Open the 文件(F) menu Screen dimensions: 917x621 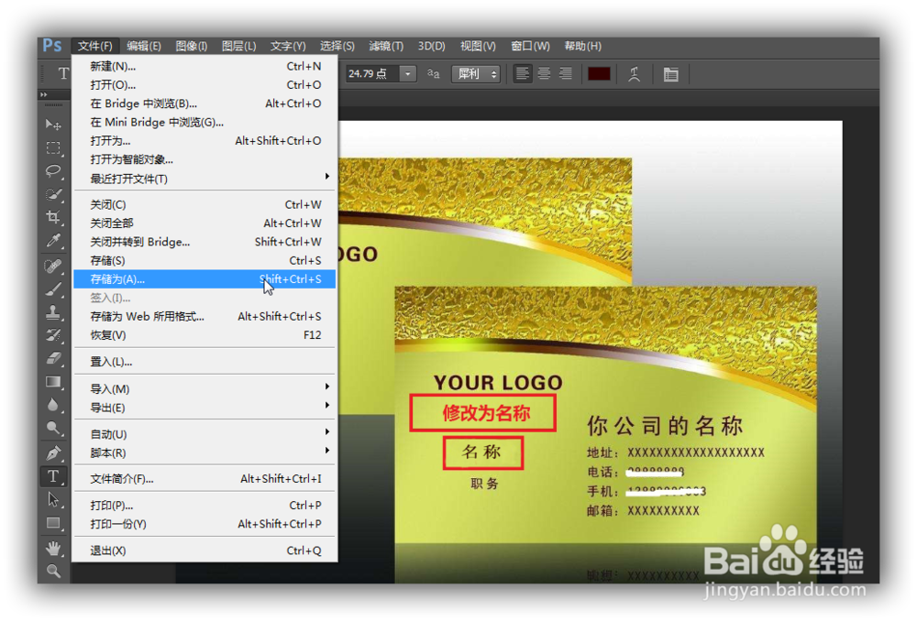(x=94, y=46)
